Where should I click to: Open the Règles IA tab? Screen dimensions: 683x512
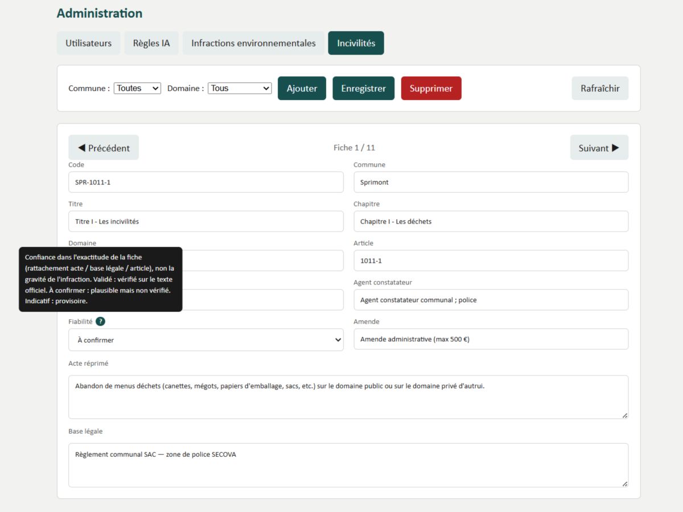(x=151, y=43)
